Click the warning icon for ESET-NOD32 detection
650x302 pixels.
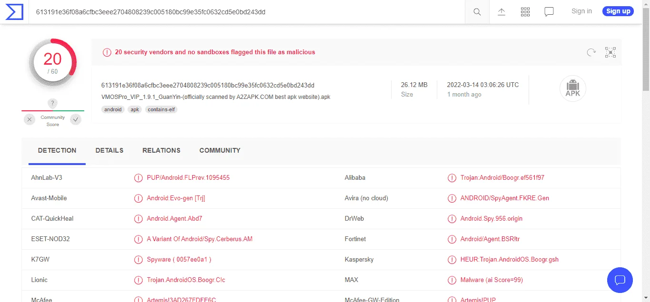138,239
